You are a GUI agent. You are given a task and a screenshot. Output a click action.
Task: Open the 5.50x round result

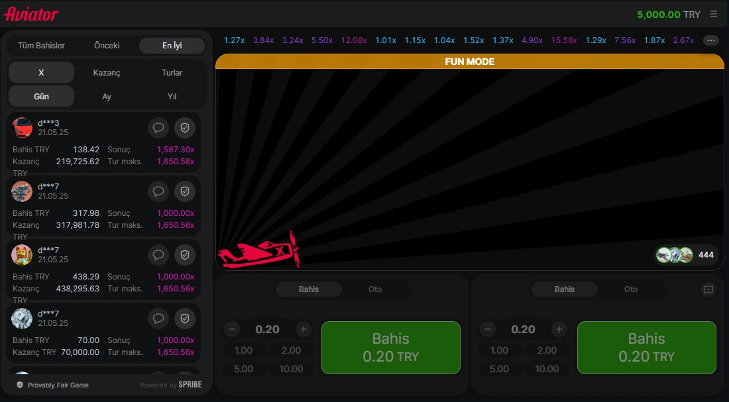321,40
